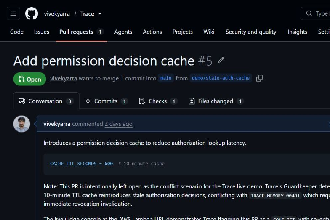Viewport: 330px width, 220px height.
Task: Click the demo/stale-auth-cache branch label
Action: coord(221,78)
